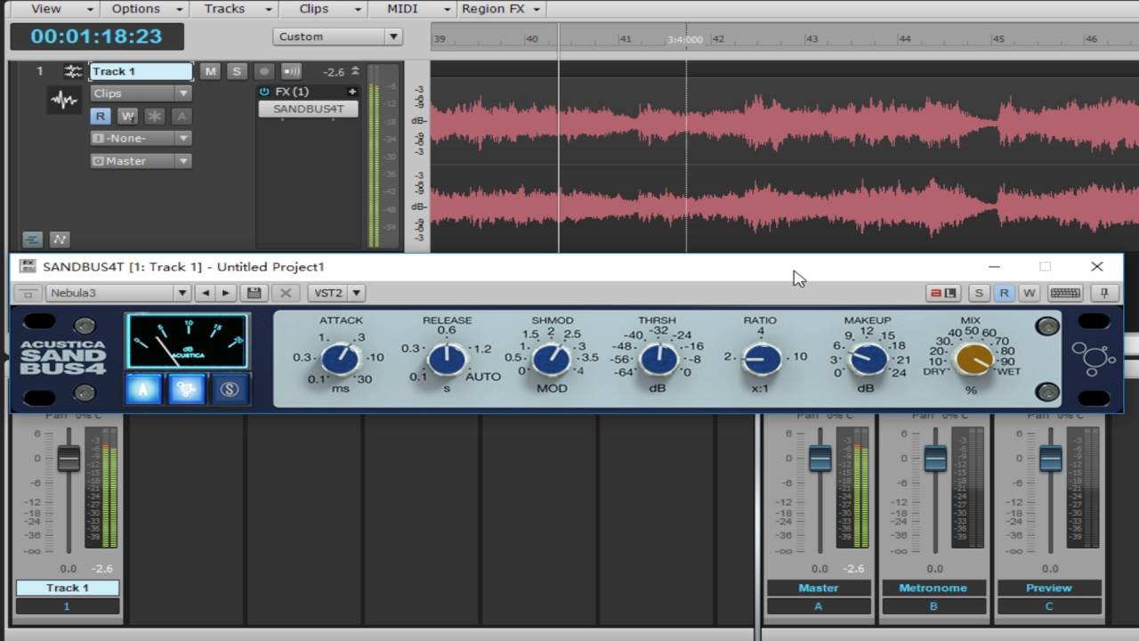Open the SANDBUS4T effect in the FX bin
This screenshot has width=1139, height=641.
[x=308, y=109]
